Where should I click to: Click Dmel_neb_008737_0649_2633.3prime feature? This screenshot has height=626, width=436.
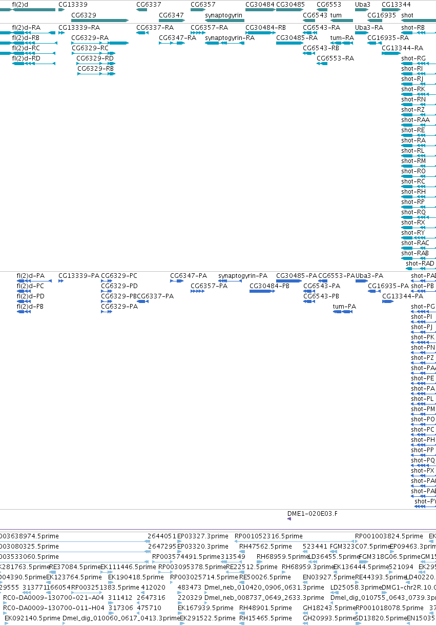point(264,598)
